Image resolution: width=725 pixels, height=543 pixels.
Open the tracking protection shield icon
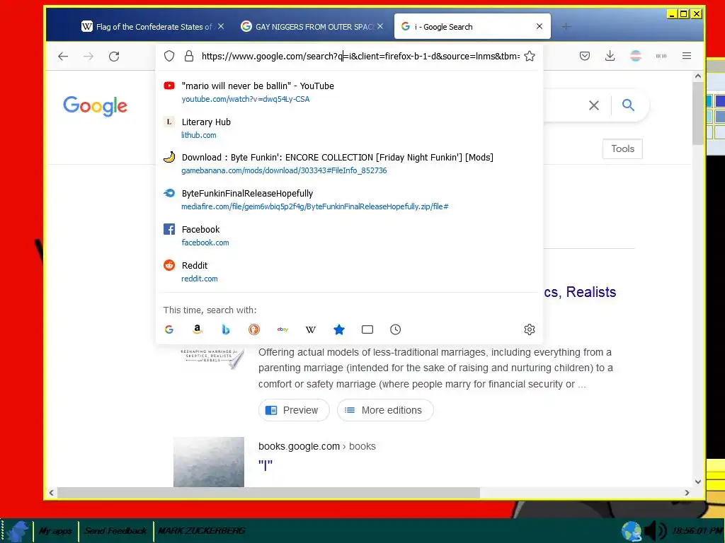(x=169, y=57)
